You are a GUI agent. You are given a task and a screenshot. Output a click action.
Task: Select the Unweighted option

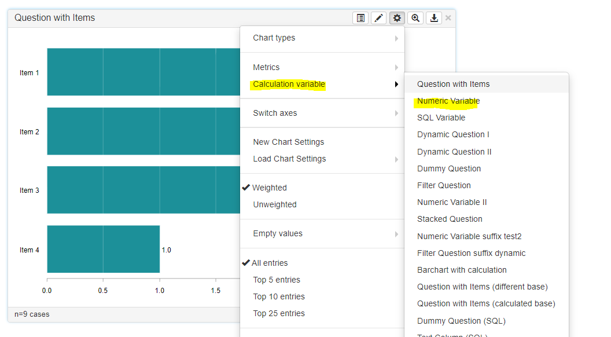(x=274, y=204)
